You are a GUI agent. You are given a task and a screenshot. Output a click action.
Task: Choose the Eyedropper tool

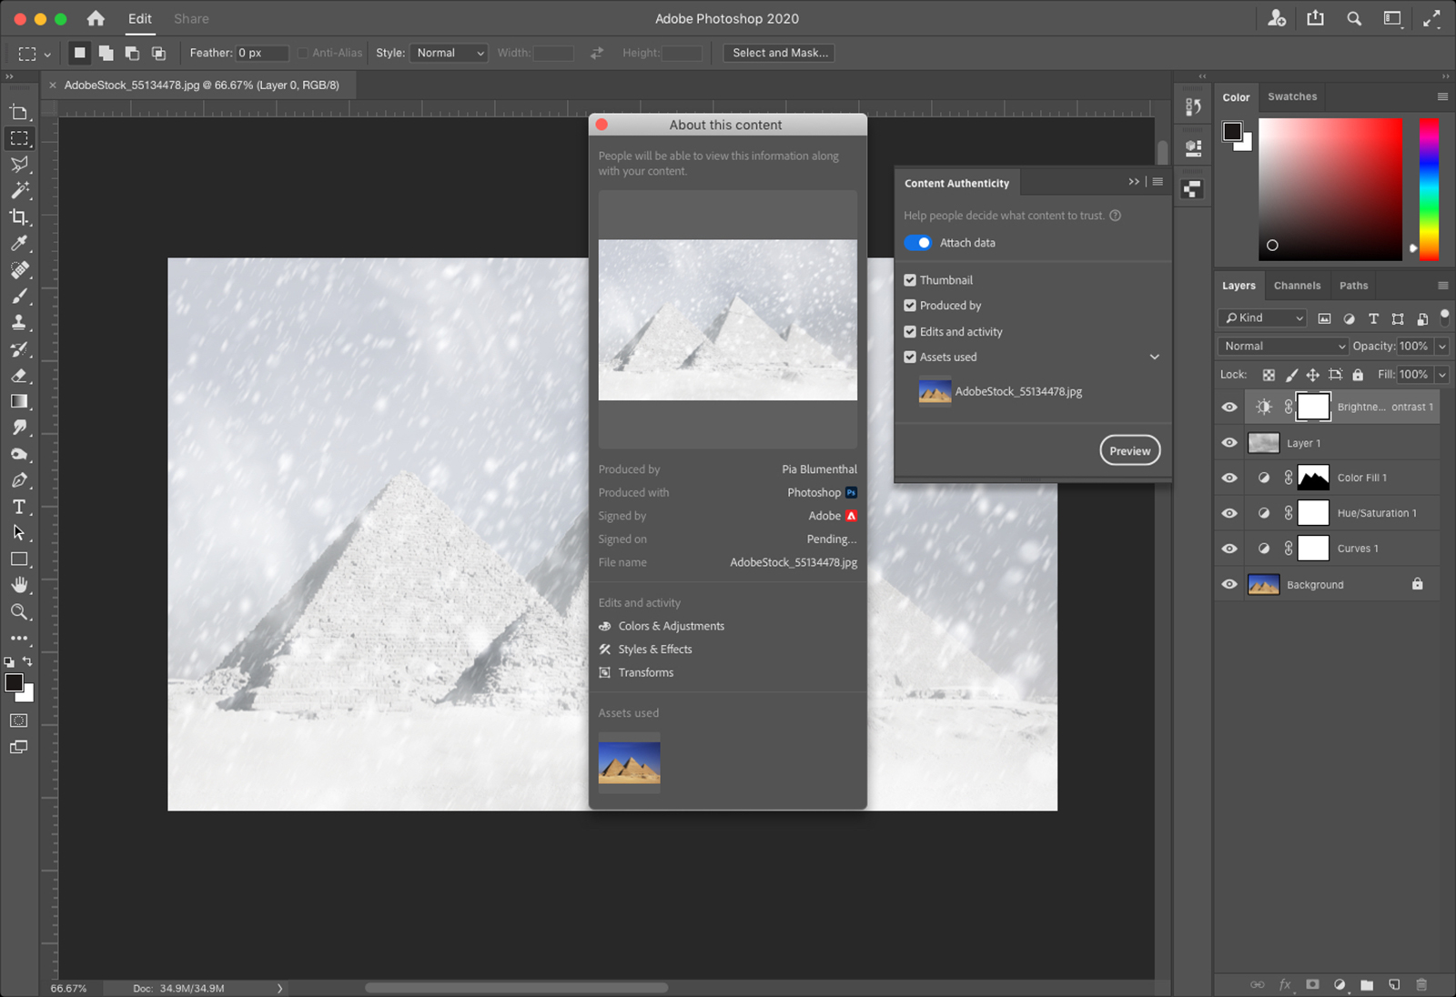(x=20, y=243)
